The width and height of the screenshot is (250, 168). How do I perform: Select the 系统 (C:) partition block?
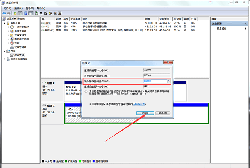point(73,92)
